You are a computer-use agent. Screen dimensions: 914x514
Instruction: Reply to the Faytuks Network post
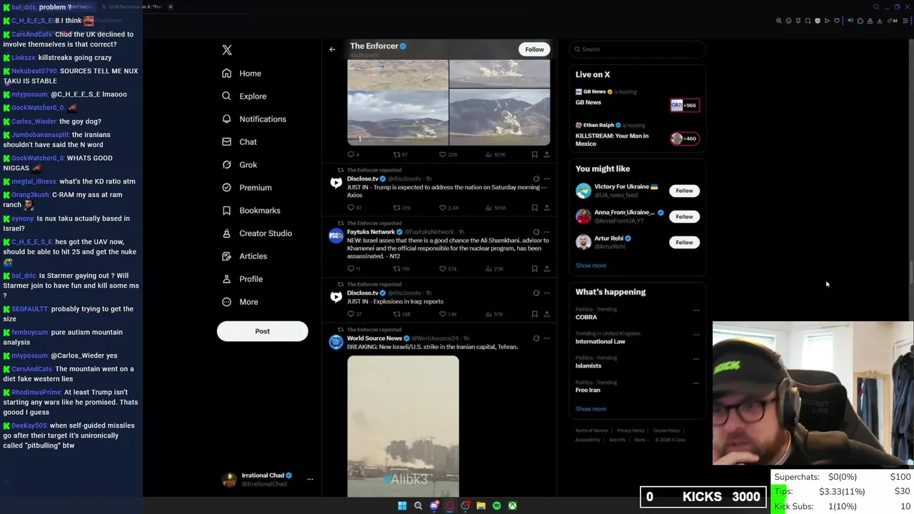point(351,268)
